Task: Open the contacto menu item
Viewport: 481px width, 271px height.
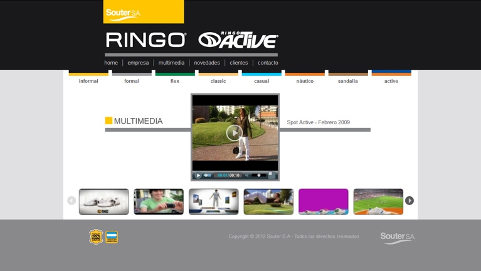Action: (x=268, y=63)
